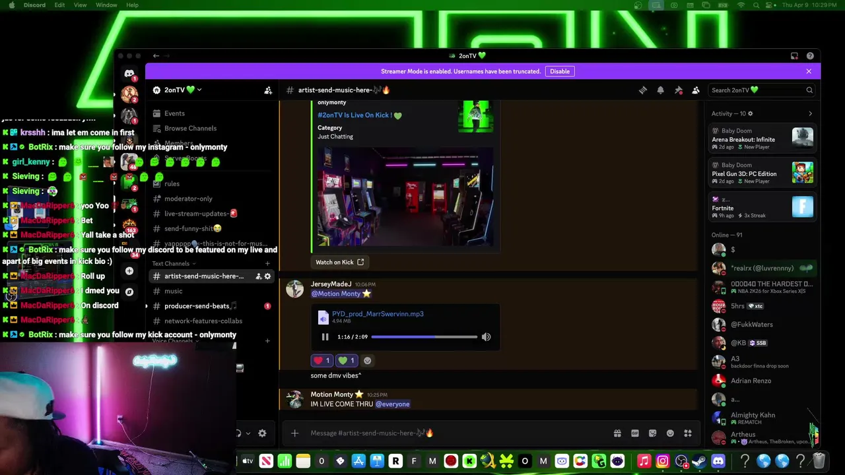845x475 pixels.
Task: Create invite icon on artist-send-music-here
Action: [x=258, y=276]
